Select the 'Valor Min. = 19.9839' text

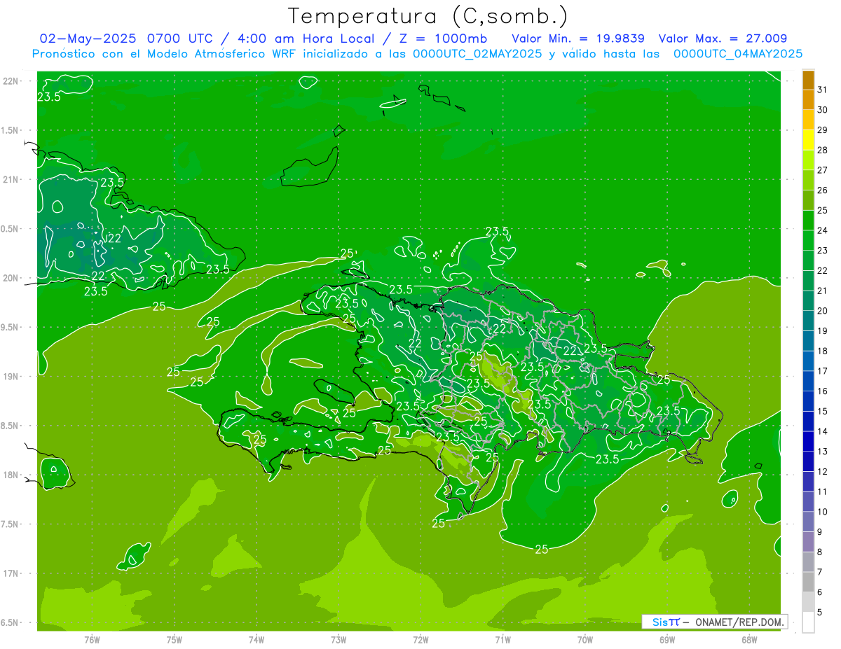click(578, 39)
